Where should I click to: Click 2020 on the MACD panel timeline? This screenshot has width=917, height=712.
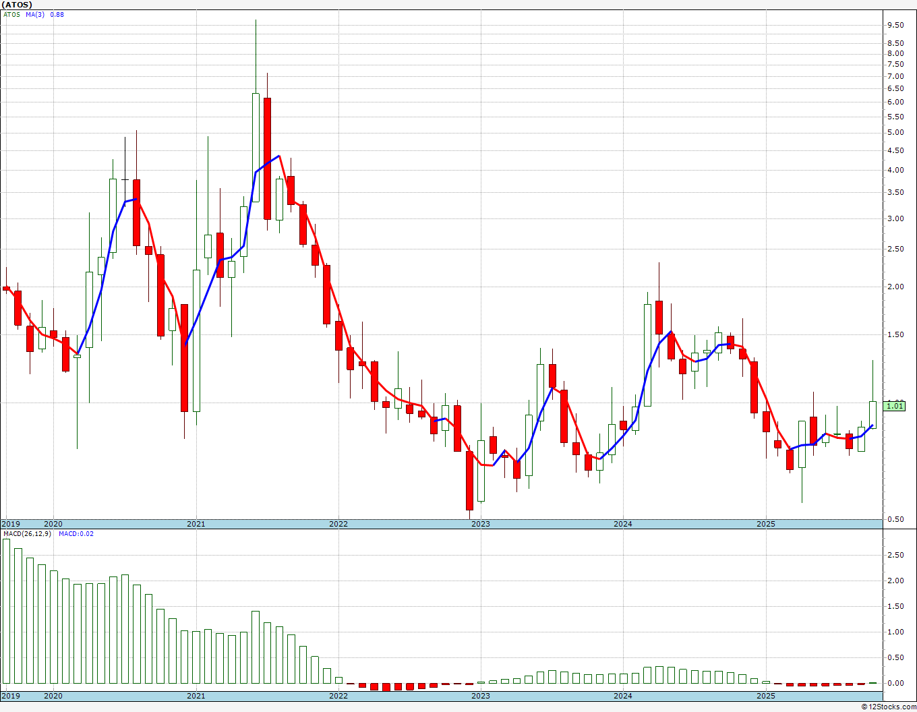click(53, 696)
